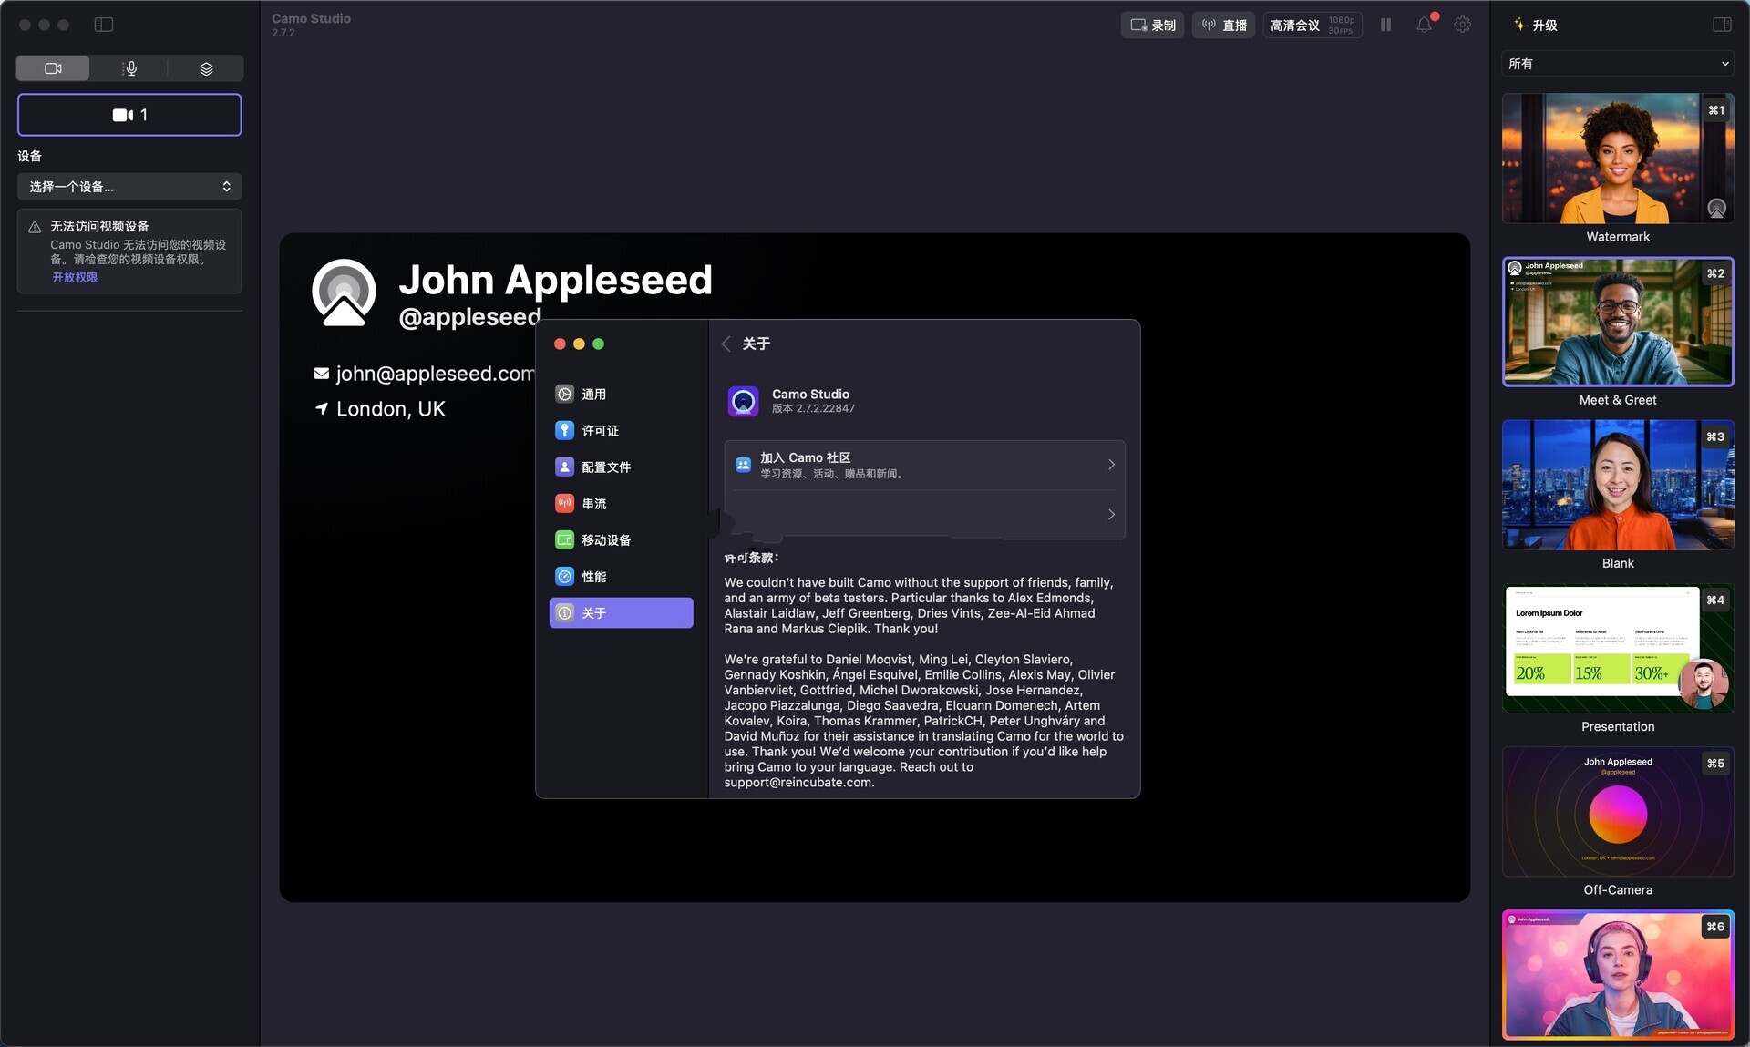Toggle the left sidebar panel icon

tap(104, 25)
